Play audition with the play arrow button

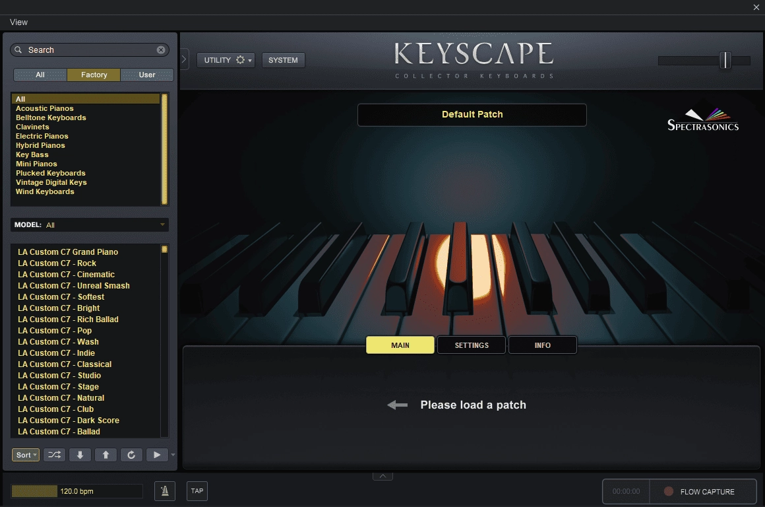click(156, 455)
